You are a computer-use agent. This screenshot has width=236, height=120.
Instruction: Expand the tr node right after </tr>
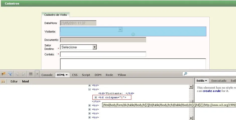pyautogui.click(x=89, y=105)
